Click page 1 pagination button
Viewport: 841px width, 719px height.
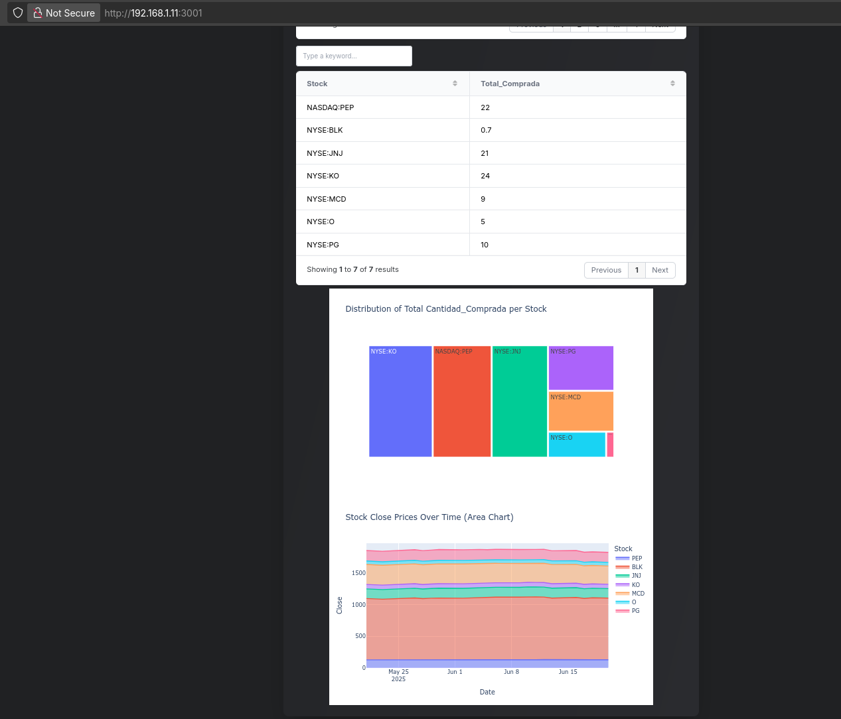[x=637, y=270]
